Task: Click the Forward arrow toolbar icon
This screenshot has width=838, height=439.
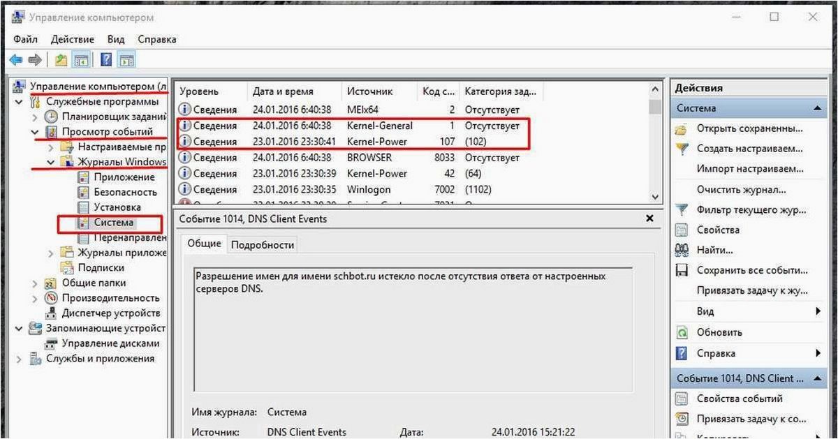Action: (x=35, y=61)
